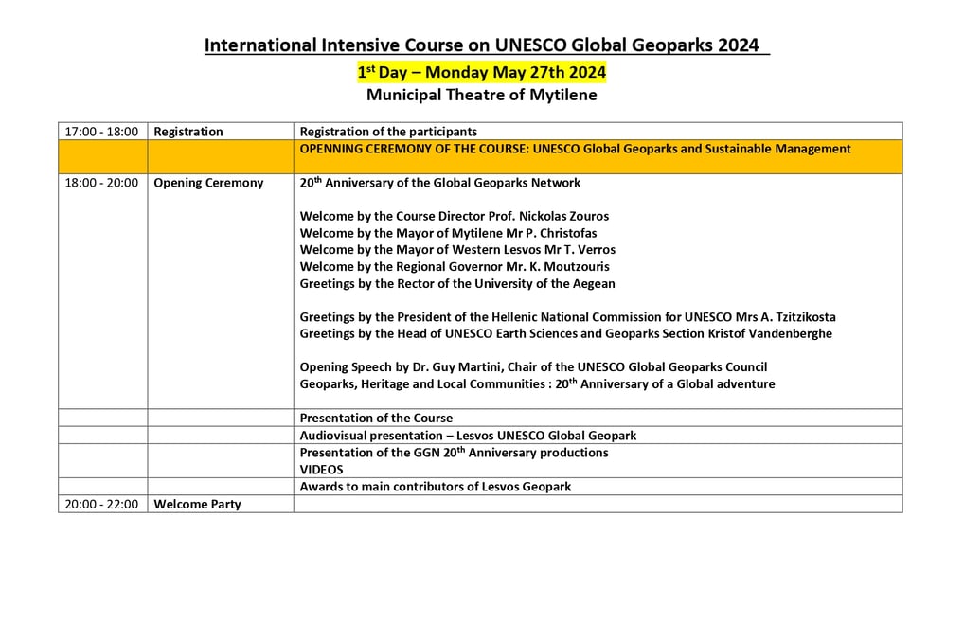Select 'Presentation of the GGN 20th Anniversary productions'
The height and width of the screenshot is (642, 964).
pos(455,453)
